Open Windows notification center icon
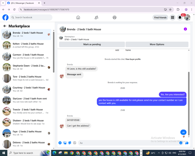 pos(190,153)
